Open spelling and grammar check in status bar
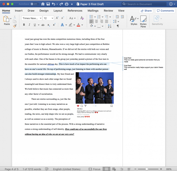 point(47,169)
